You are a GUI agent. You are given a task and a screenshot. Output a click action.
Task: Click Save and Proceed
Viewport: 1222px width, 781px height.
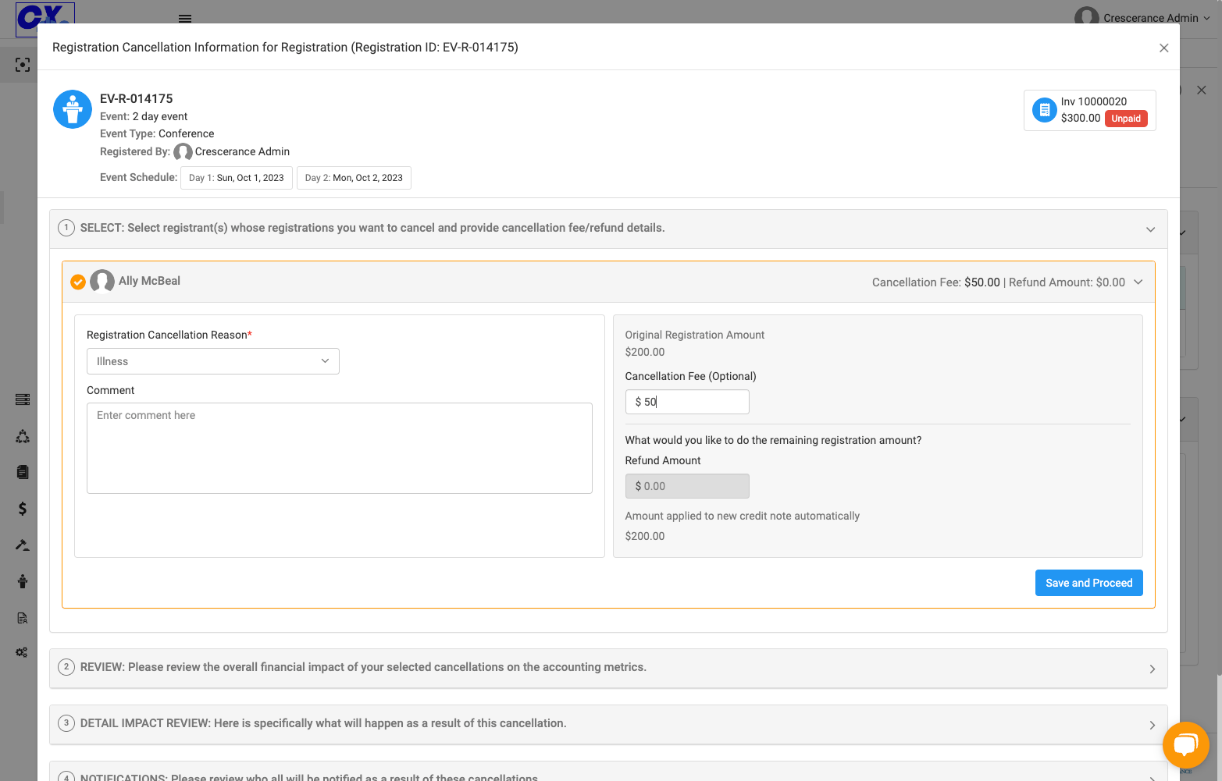(1088, 583)
